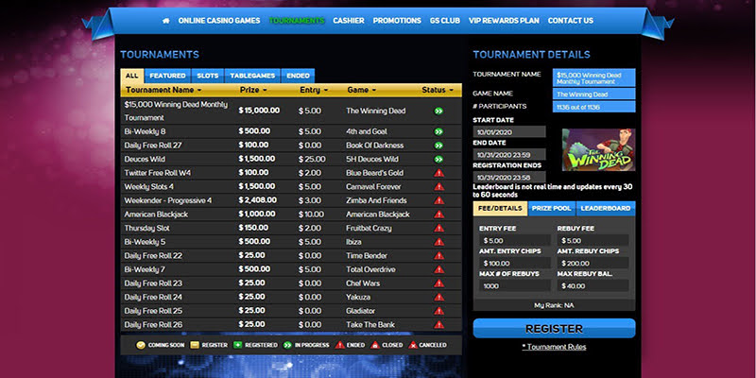
Task: Click the yellow Register legend icon
Action: click(x=195, y=345)
